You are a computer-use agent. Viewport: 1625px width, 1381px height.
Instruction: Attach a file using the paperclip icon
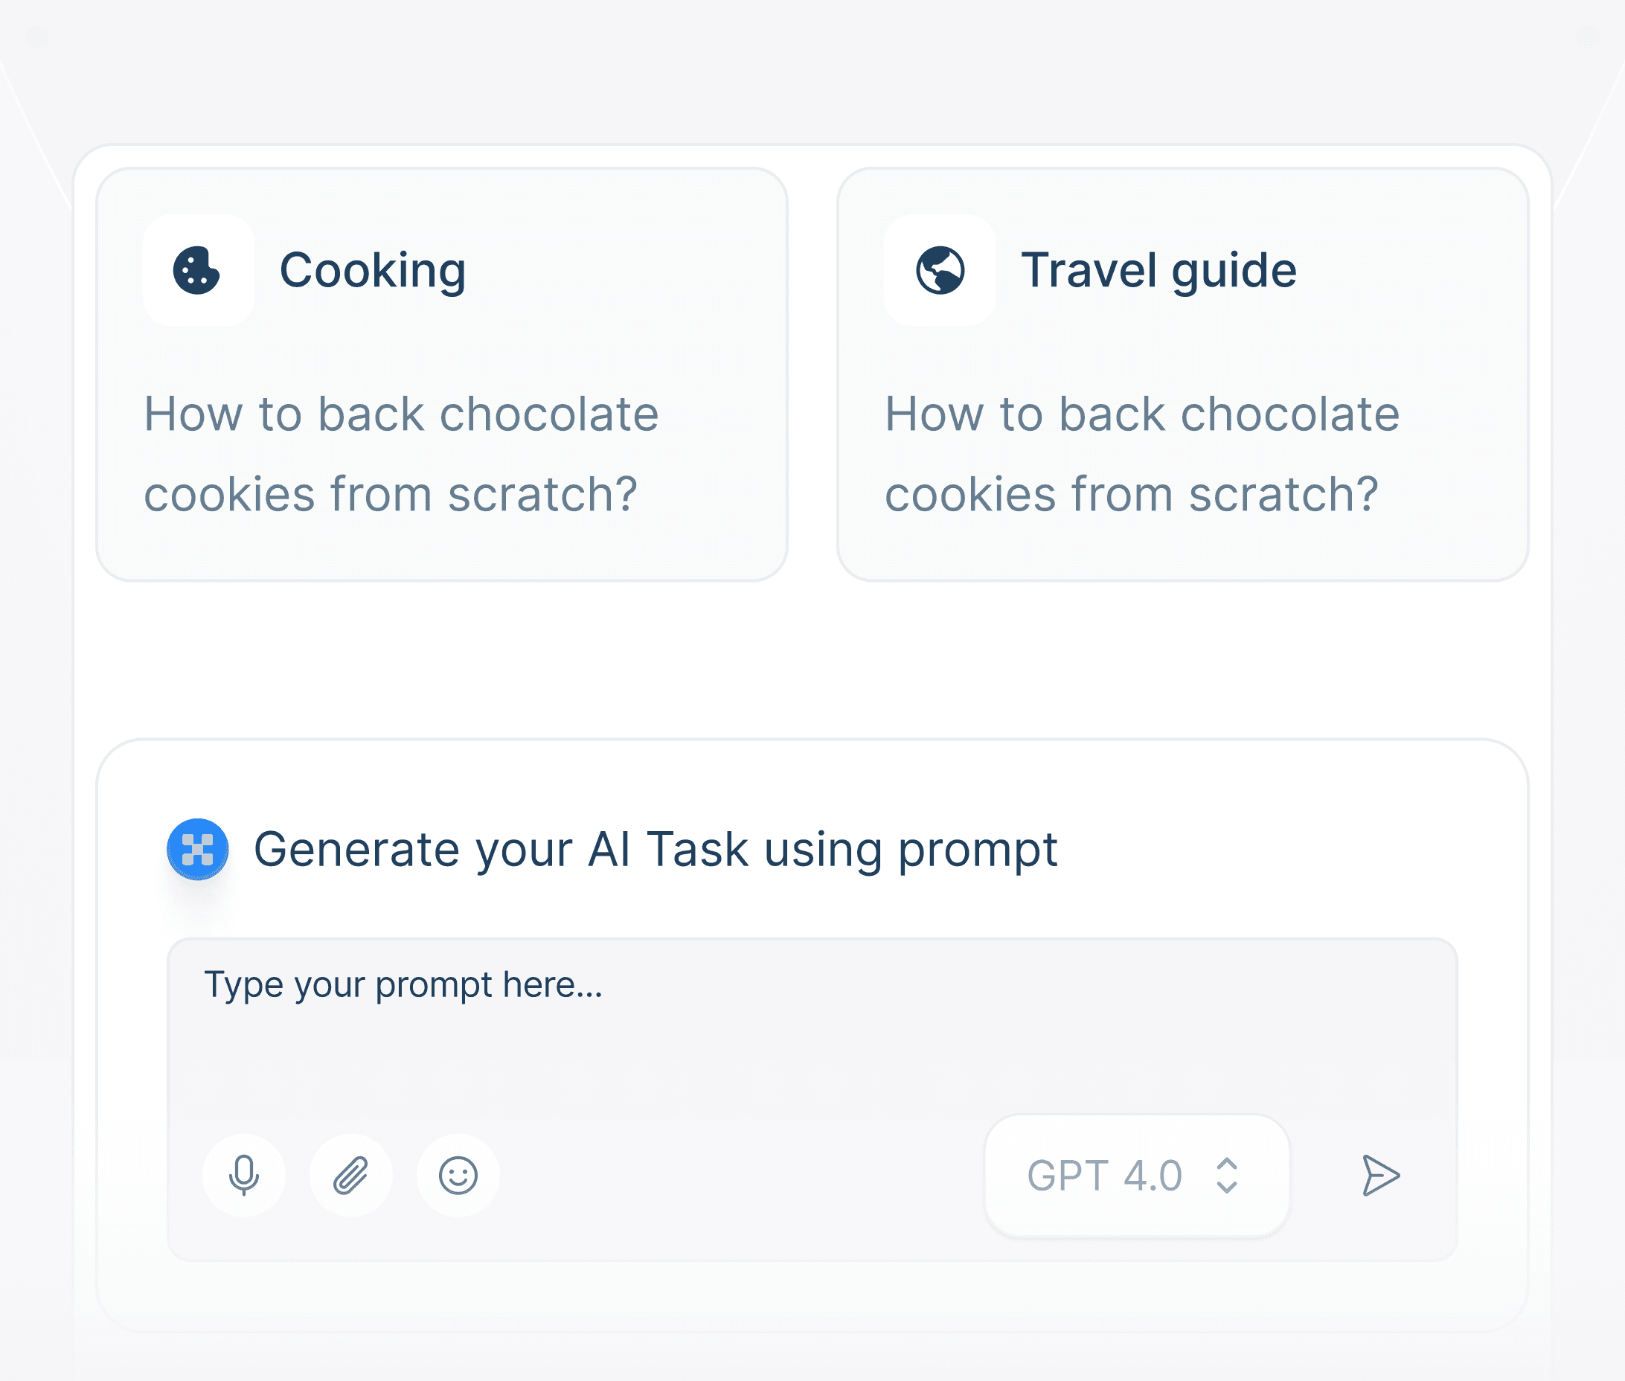click(x=350, y=1175)
